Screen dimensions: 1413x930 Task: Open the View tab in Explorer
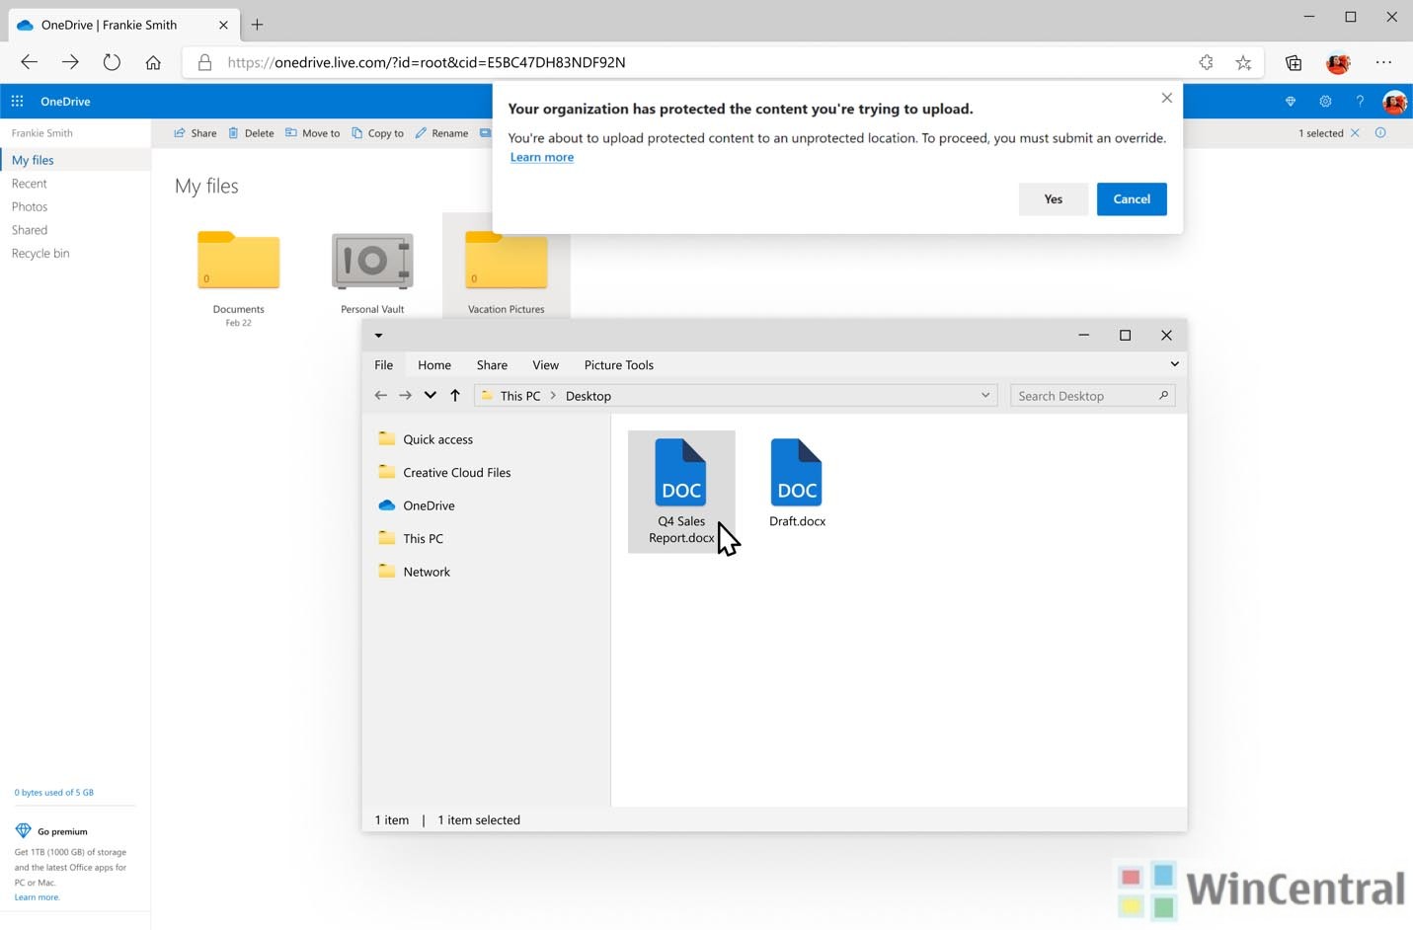coord(545,365)
